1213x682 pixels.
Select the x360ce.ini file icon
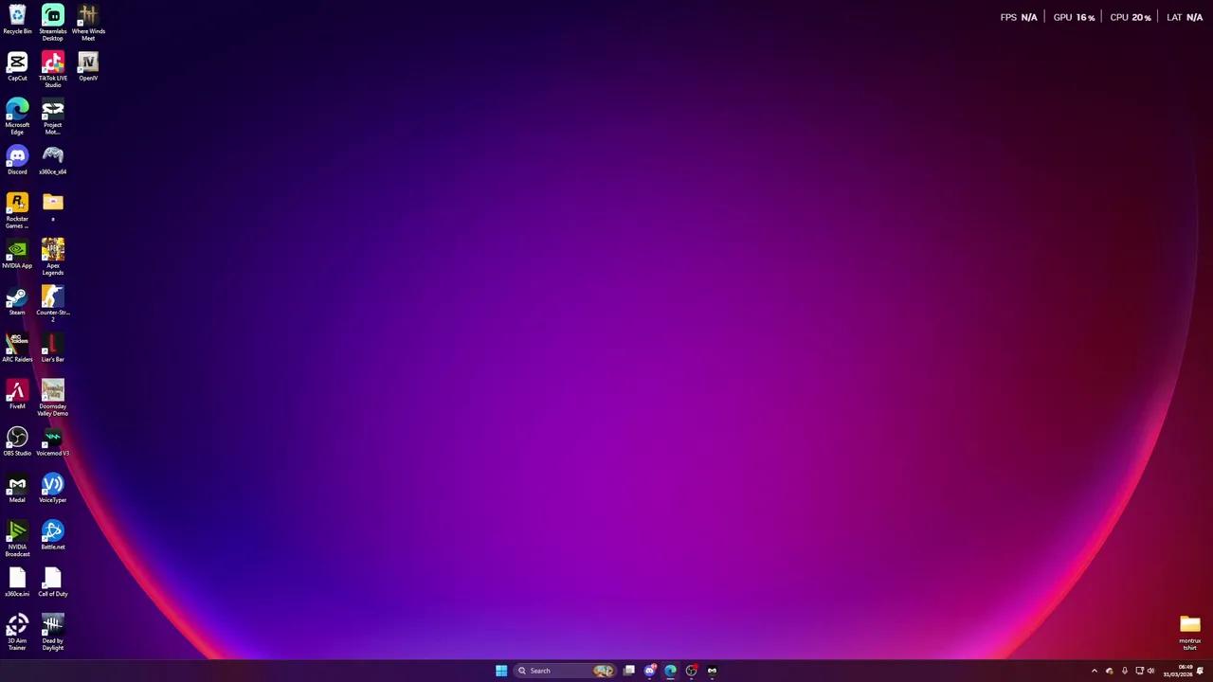[17, 583]
